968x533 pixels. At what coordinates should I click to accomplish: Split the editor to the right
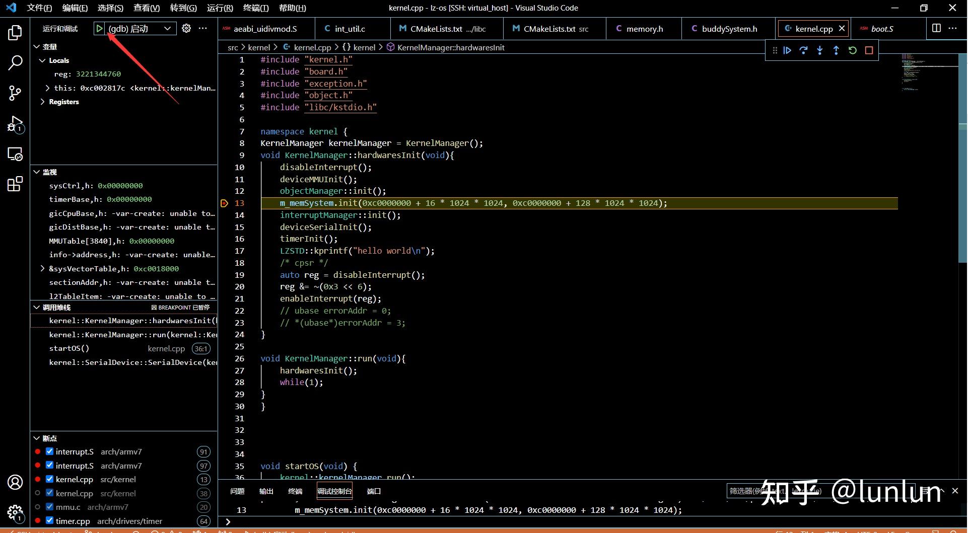tap(936, 28)
